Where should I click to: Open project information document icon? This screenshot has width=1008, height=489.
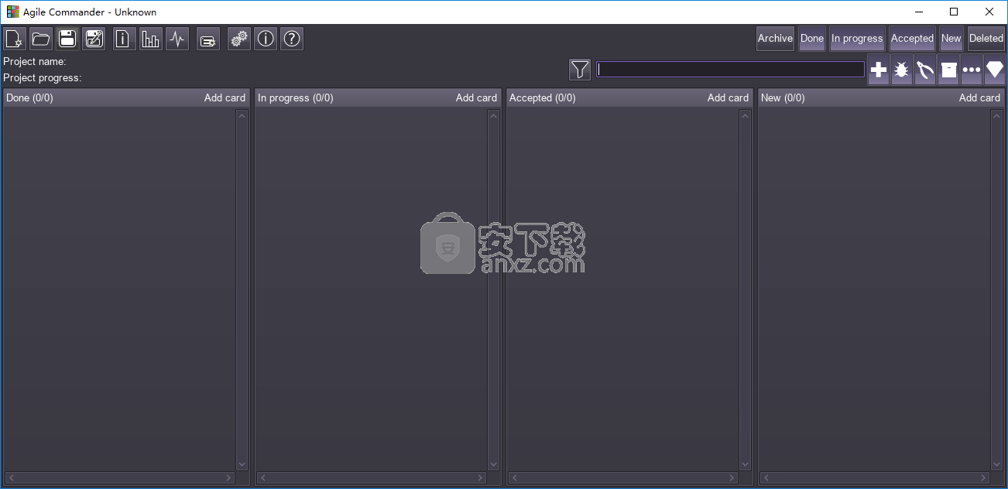pos(125,39)
